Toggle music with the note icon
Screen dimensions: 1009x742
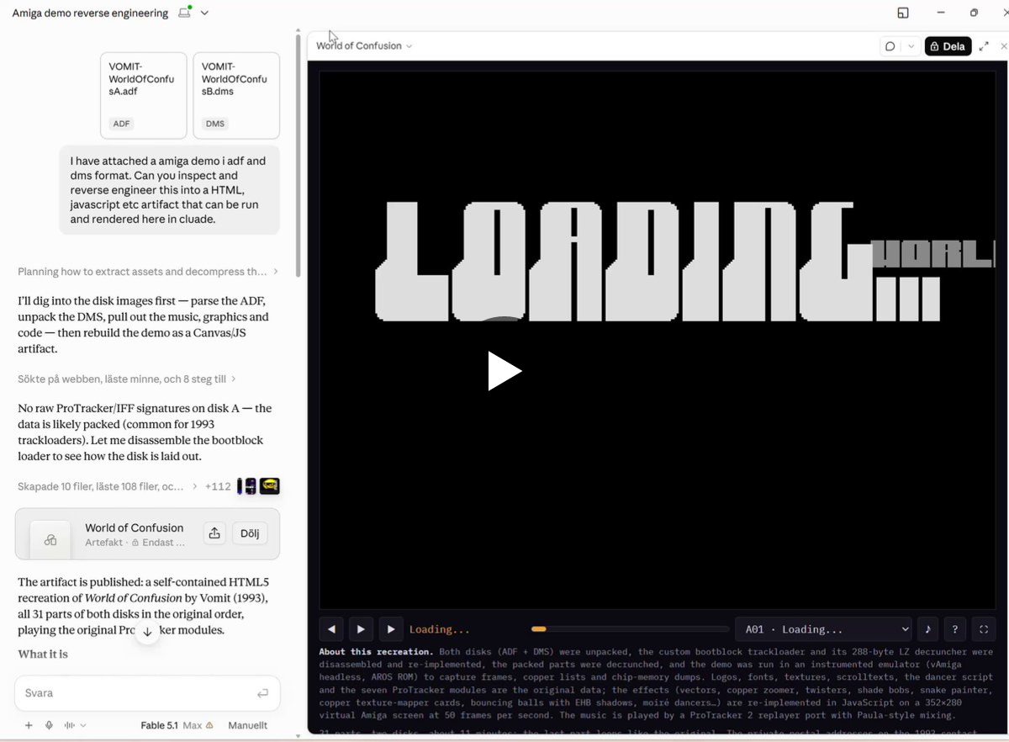[x=927, y=629]
